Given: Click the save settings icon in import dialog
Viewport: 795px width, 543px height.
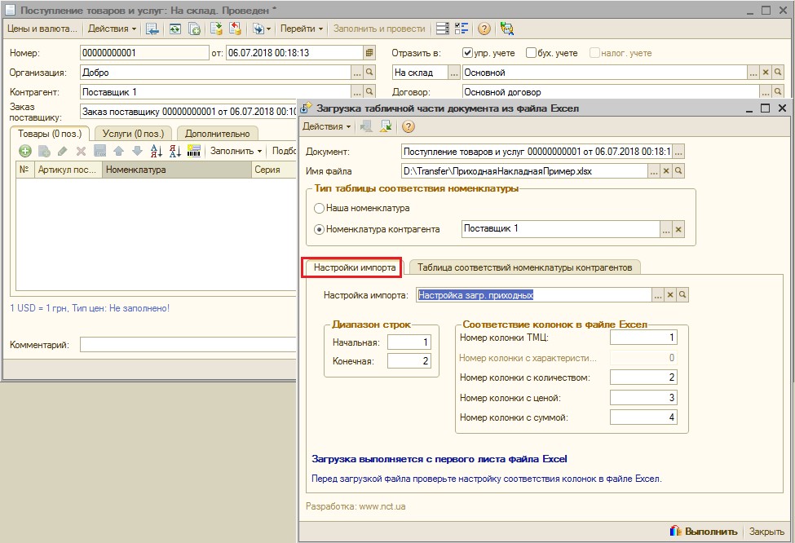Looking at the screenshot, I should pyautogui.click(x=386, y=126).
